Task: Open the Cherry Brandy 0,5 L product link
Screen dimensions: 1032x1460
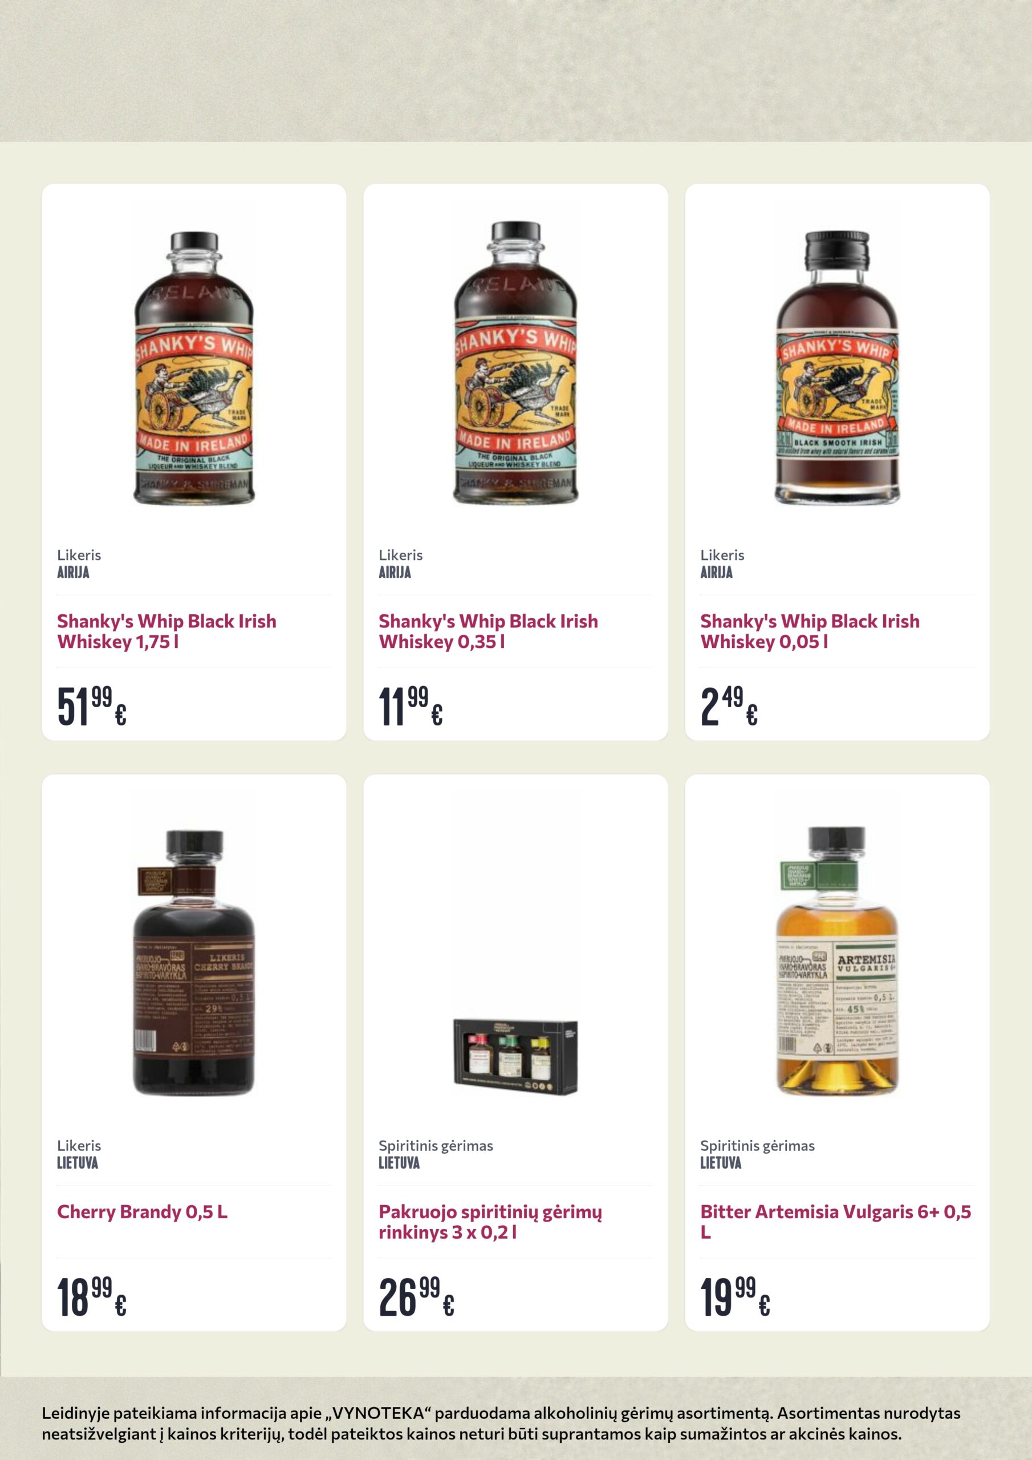Action: pyautogui.click(x=143, y=1211)
